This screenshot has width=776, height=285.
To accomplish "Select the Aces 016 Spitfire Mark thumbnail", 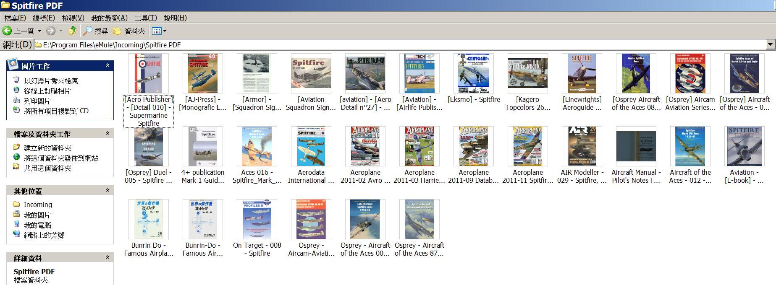I will [x=257, y=146].
